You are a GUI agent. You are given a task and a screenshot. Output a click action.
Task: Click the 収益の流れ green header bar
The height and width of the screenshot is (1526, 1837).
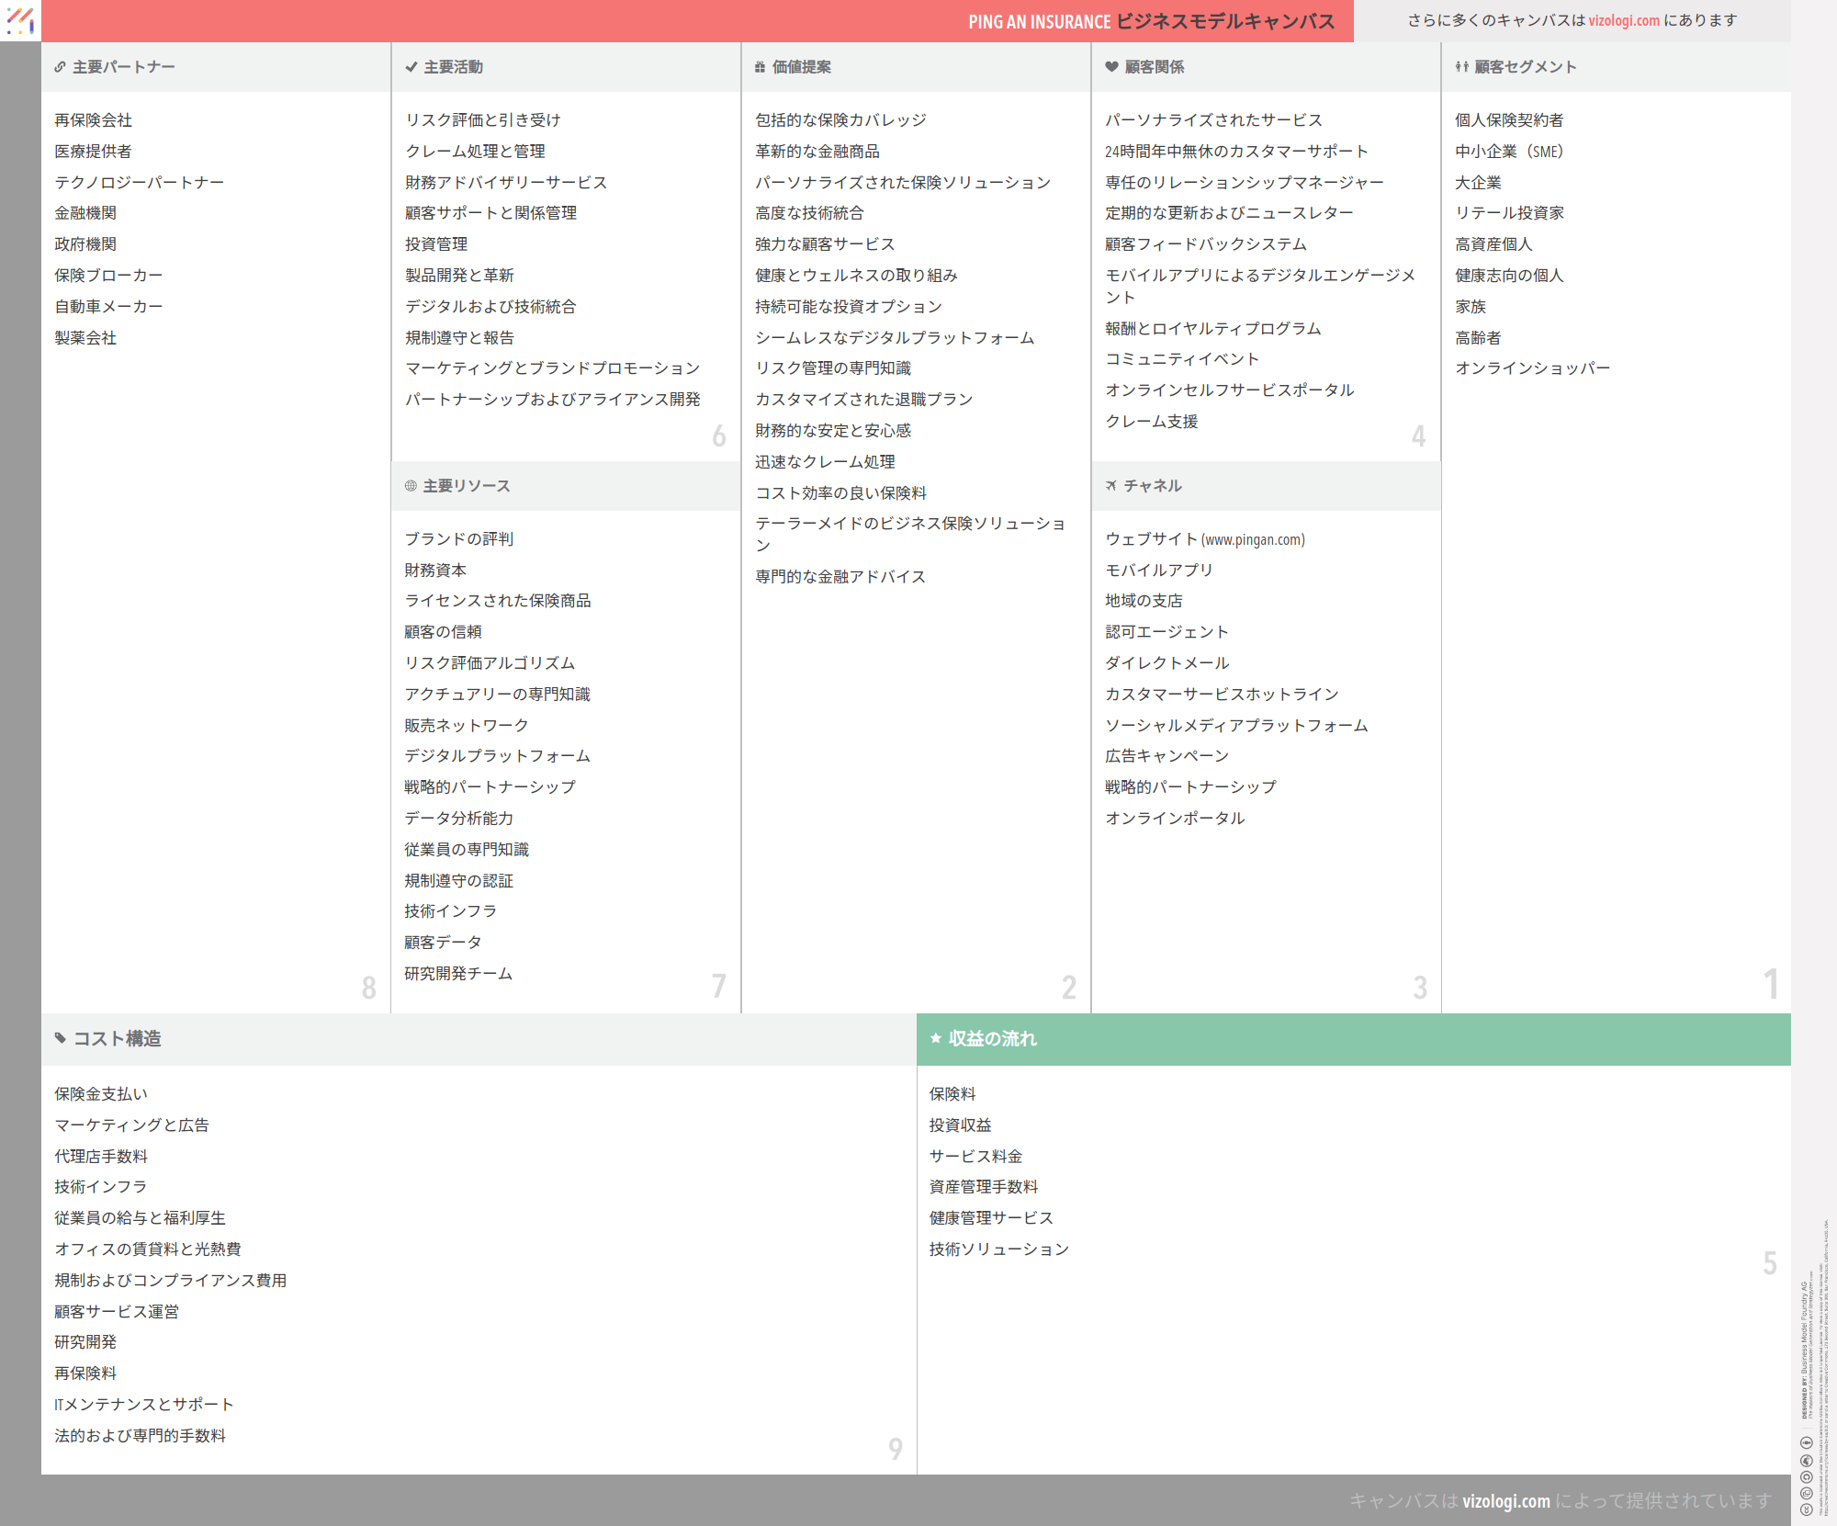(x=1354, y=1039)
